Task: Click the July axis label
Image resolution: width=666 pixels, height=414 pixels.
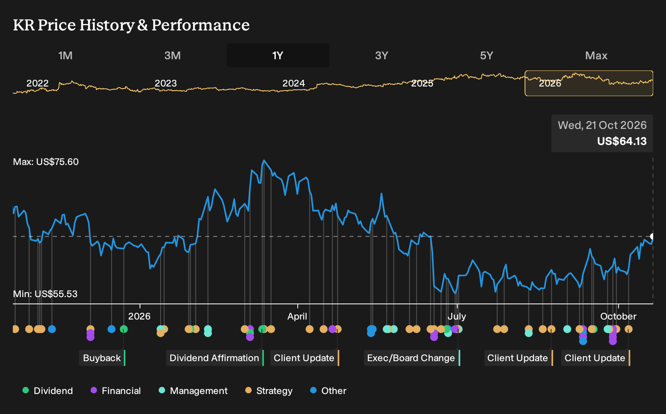Action: [x=457, y=316]
